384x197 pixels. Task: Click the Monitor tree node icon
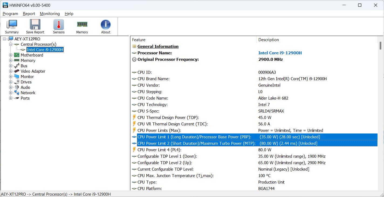click(17, 77)
